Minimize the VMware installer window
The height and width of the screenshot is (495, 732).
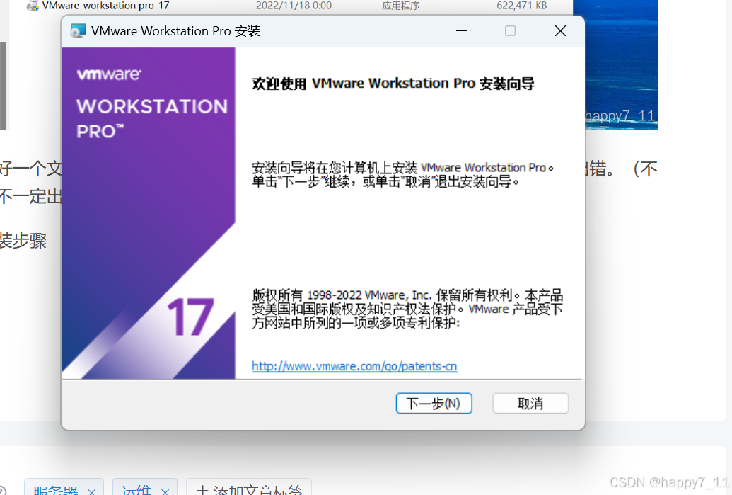pos(461,31)
